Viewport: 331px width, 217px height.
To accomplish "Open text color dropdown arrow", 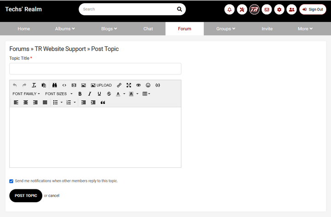I will 124,94.
